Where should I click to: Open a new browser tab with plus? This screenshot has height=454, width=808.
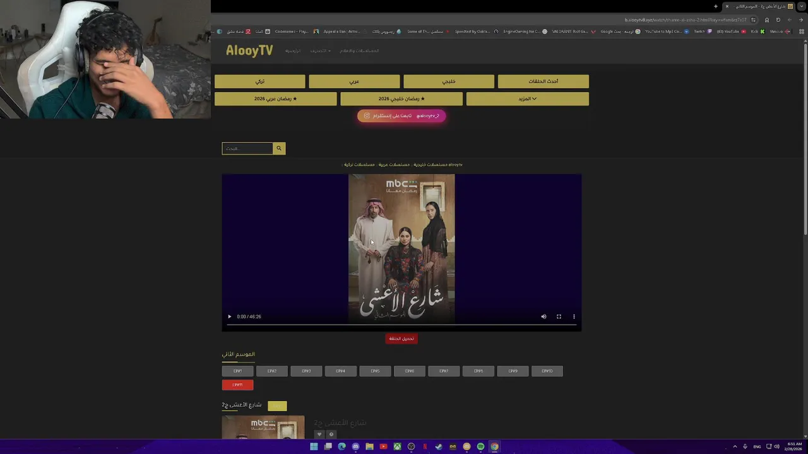click(716, 6)
